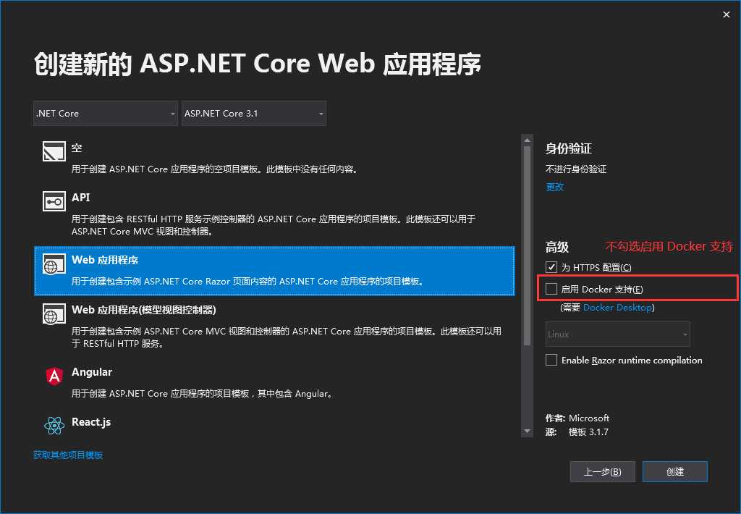The image size is (741, 514).
Task: Click the MVC template description text
Action: click(287, 337)
